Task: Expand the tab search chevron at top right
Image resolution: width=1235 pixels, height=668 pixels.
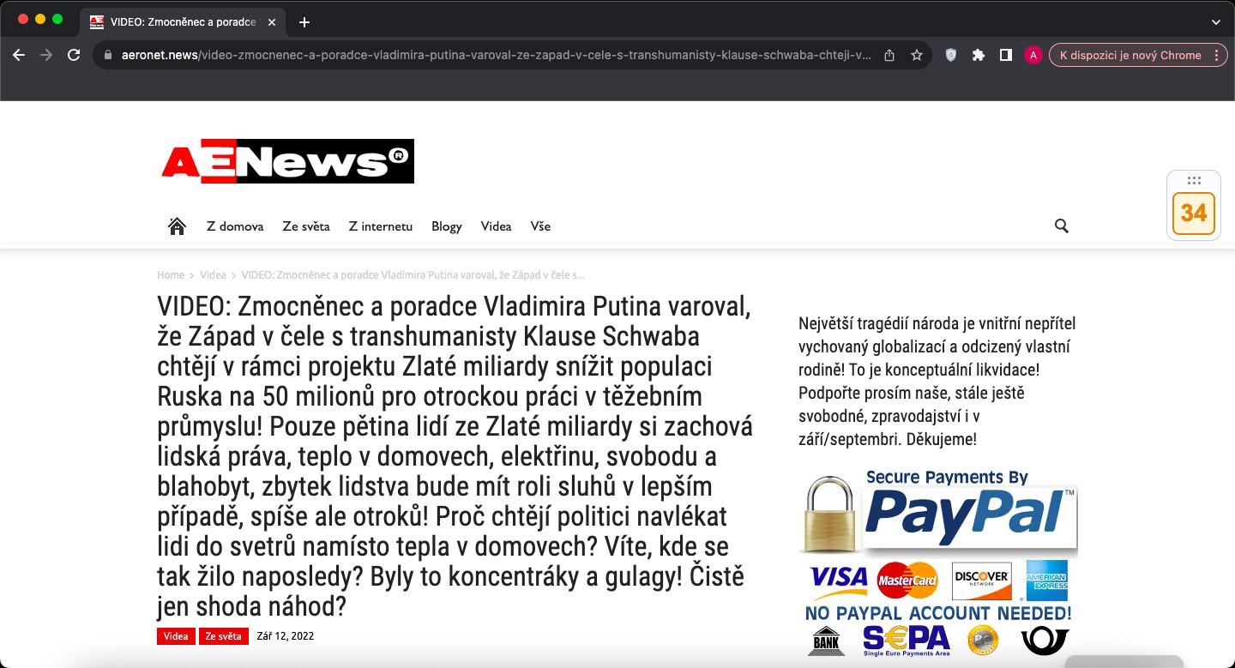Action: click(1215, 22)
